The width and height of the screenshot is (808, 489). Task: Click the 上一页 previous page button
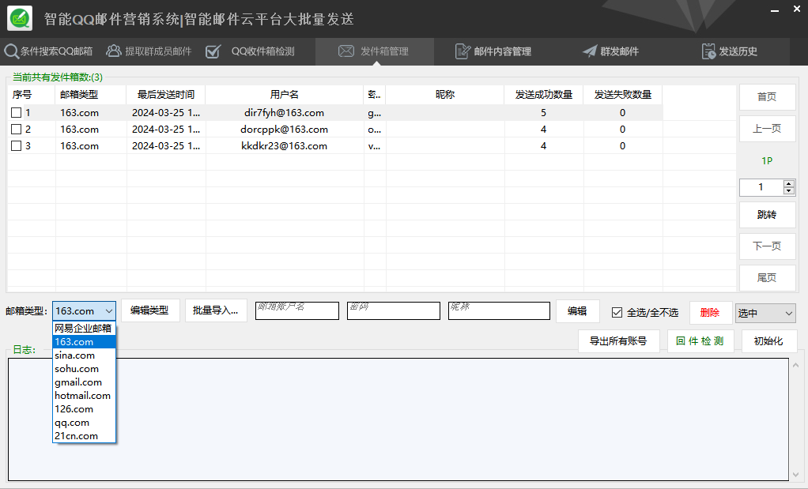point(767,129)
